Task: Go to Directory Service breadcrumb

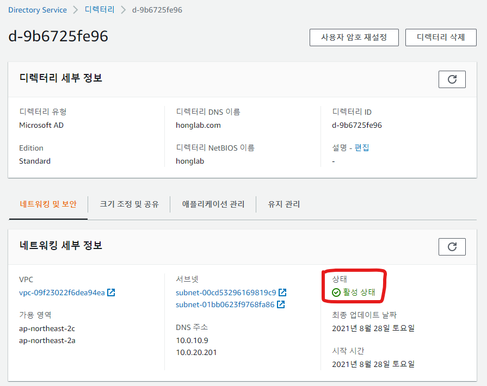Action: 38,10
